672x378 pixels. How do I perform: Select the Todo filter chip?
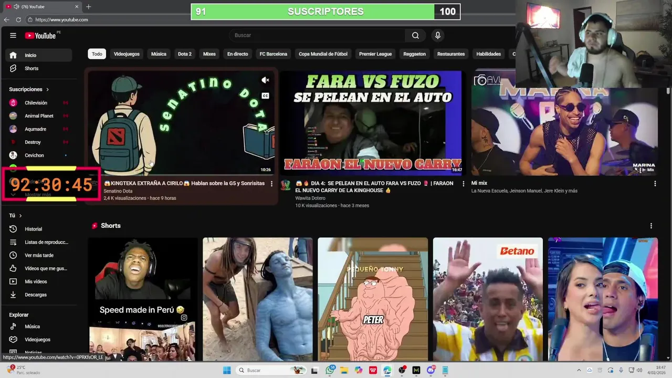point(97,54)
